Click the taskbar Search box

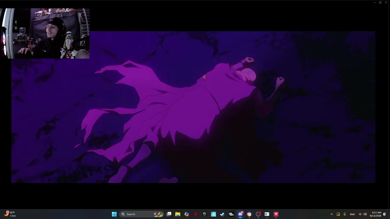[x=142, y=214]
